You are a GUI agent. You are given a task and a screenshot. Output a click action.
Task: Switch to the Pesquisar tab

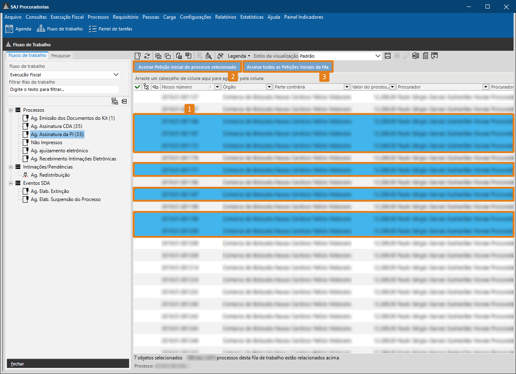61,56
